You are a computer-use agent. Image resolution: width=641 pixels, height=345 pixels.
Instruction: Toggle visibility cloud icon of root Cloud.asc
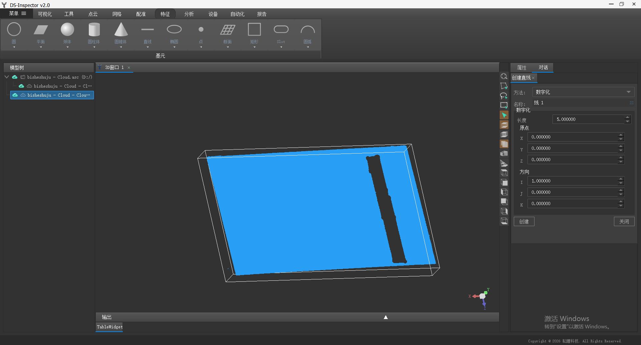click(15, 77)
